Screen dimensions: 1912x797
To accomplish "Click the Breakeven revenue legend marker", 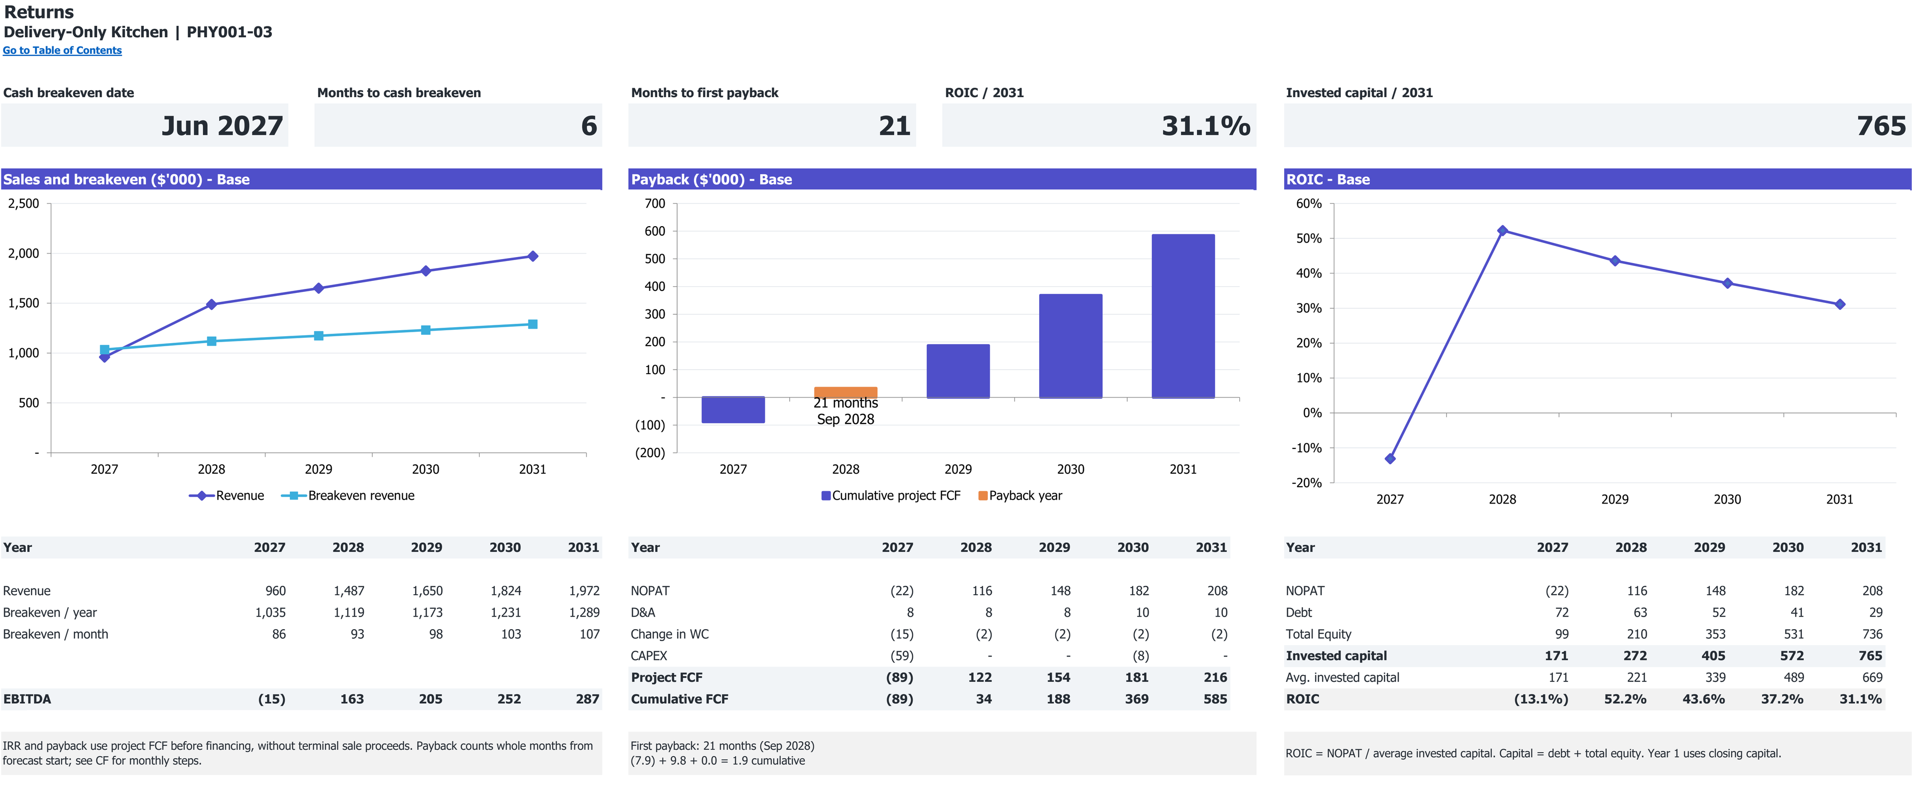I will (294, 496).
